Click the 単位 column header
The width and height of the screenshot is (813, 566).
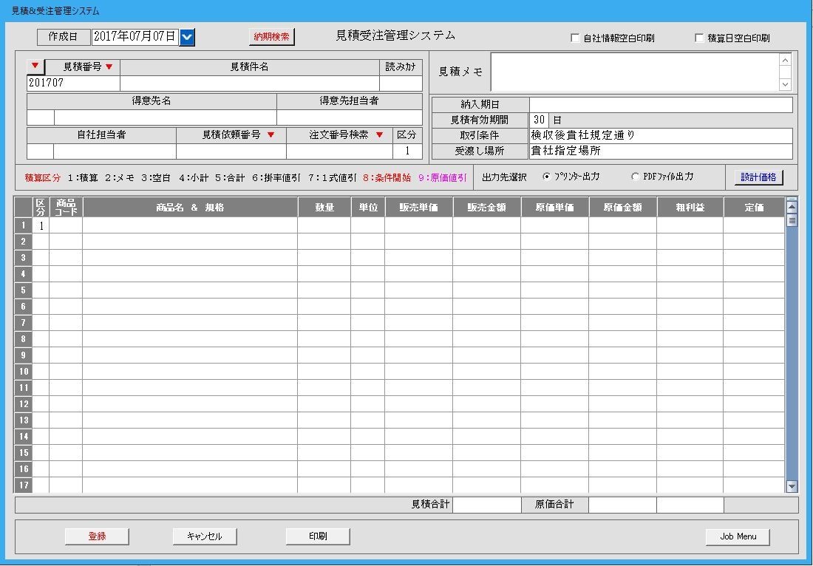(x=368, y=208)
